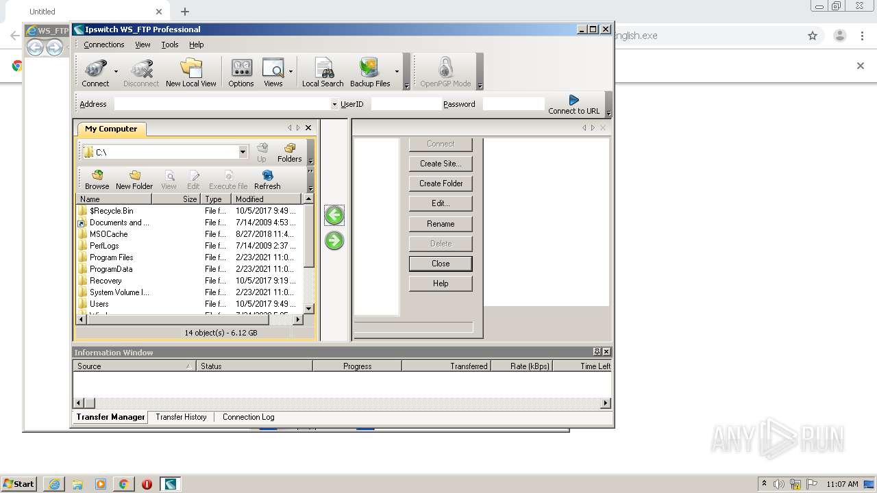
Task: Click the Edit... button
Action: point(441,203)
